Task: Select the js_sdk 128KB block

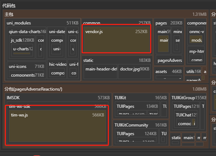Action: pos(22,40)
